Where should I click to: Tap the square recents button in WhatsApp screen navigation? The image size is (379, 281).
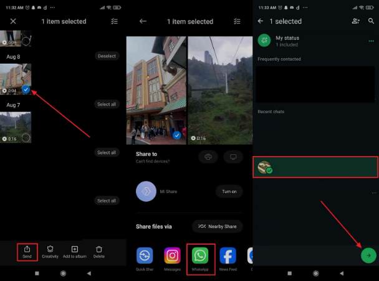(x=290, y=274)
